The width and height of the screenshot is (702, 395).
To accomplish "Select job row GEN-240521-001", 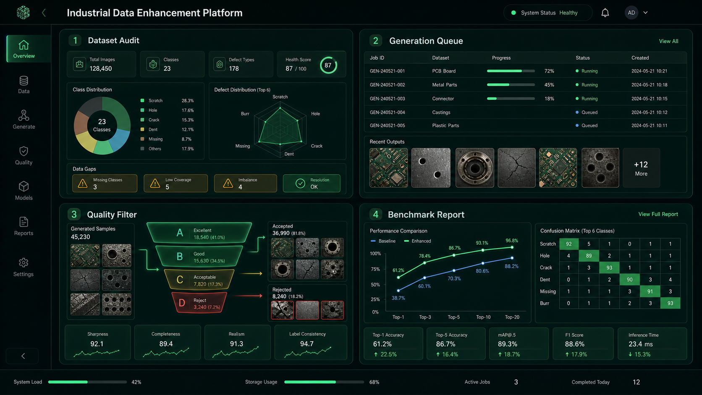I will [x=525, y=71].
